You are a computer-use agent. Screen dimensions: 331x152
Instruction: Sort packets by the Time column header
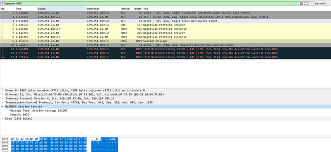click(x=26, y=9)
